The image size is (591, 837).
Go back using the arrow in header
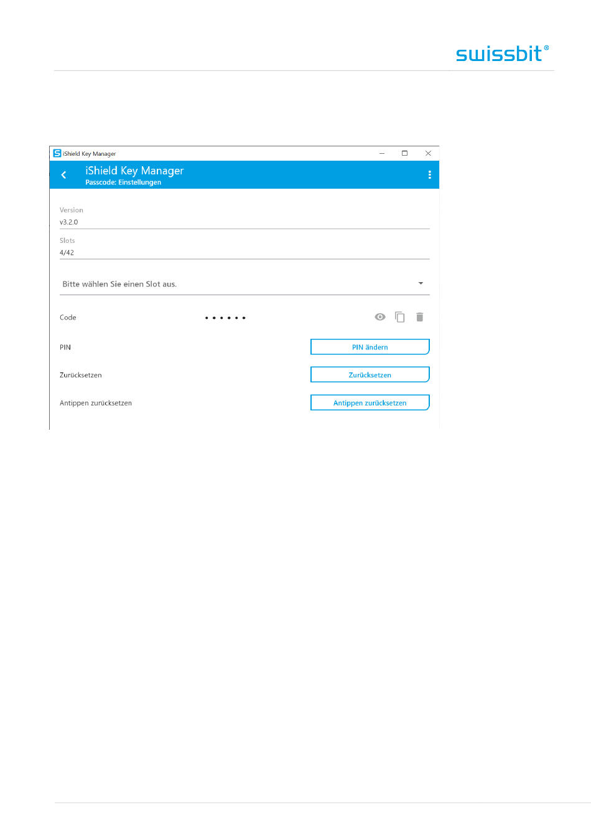click(63, 175)
